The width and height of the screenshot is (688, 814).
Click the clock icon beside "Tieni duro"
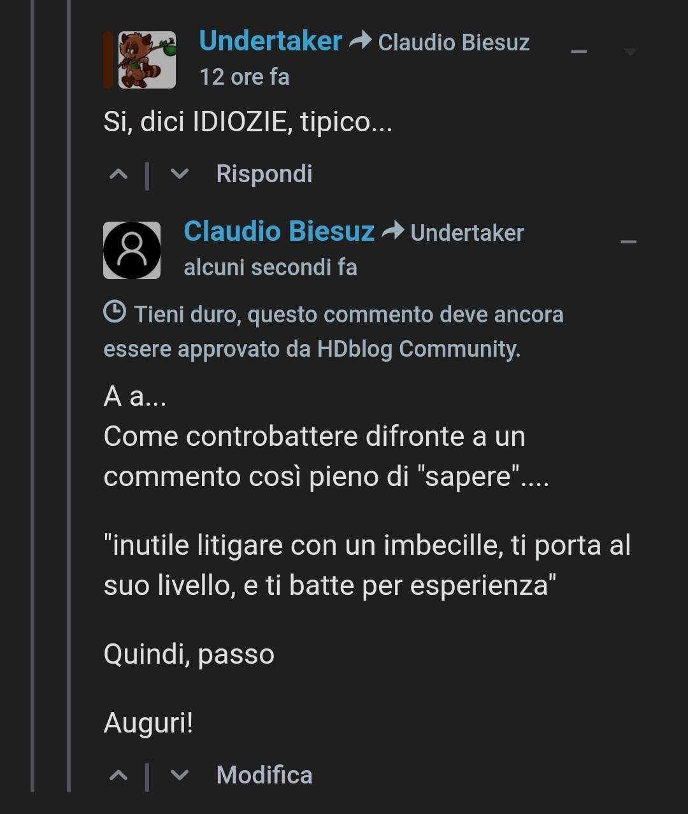[115, 312]
